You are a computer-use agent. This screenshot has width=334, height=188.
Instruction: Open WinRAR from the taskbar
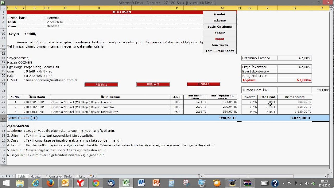pyautogui.click(x=247, y=183)
